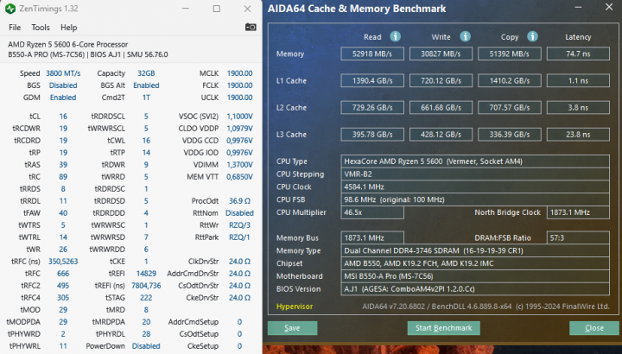Open the Tools menu in ZenTimings

click(x=41, y=28)
